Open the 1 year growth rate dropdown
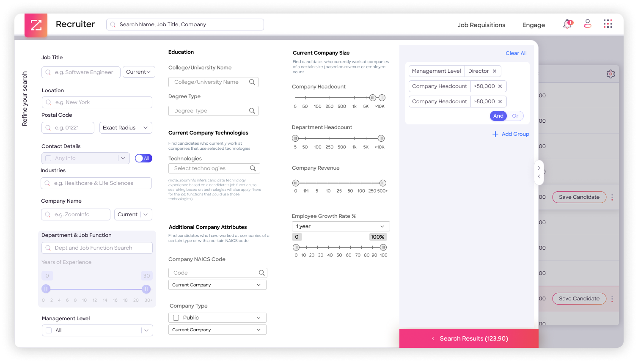Image resolution: width=638 pixels, height=363 pixels. (341, 226)
